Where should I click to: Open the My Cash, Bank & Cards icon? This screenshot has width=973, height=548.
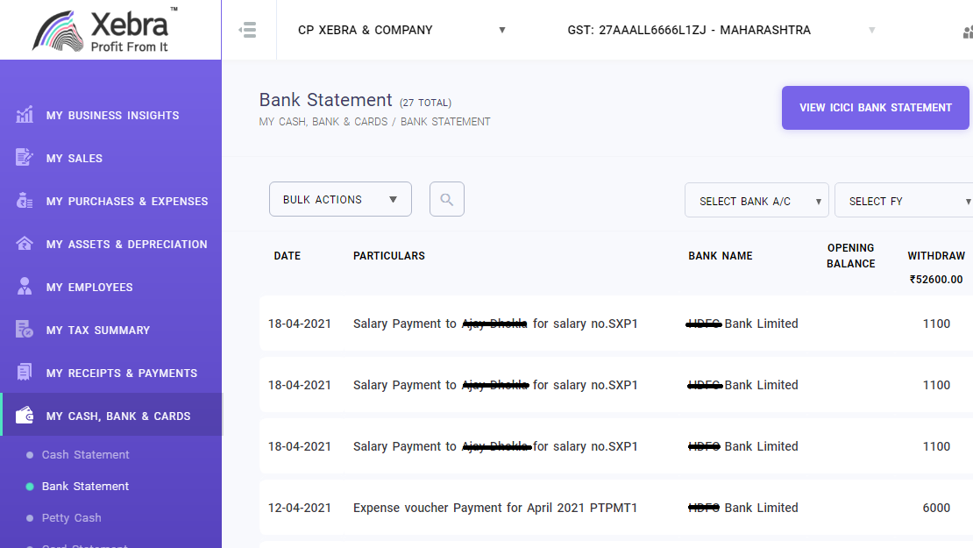[x=24, y=416]
